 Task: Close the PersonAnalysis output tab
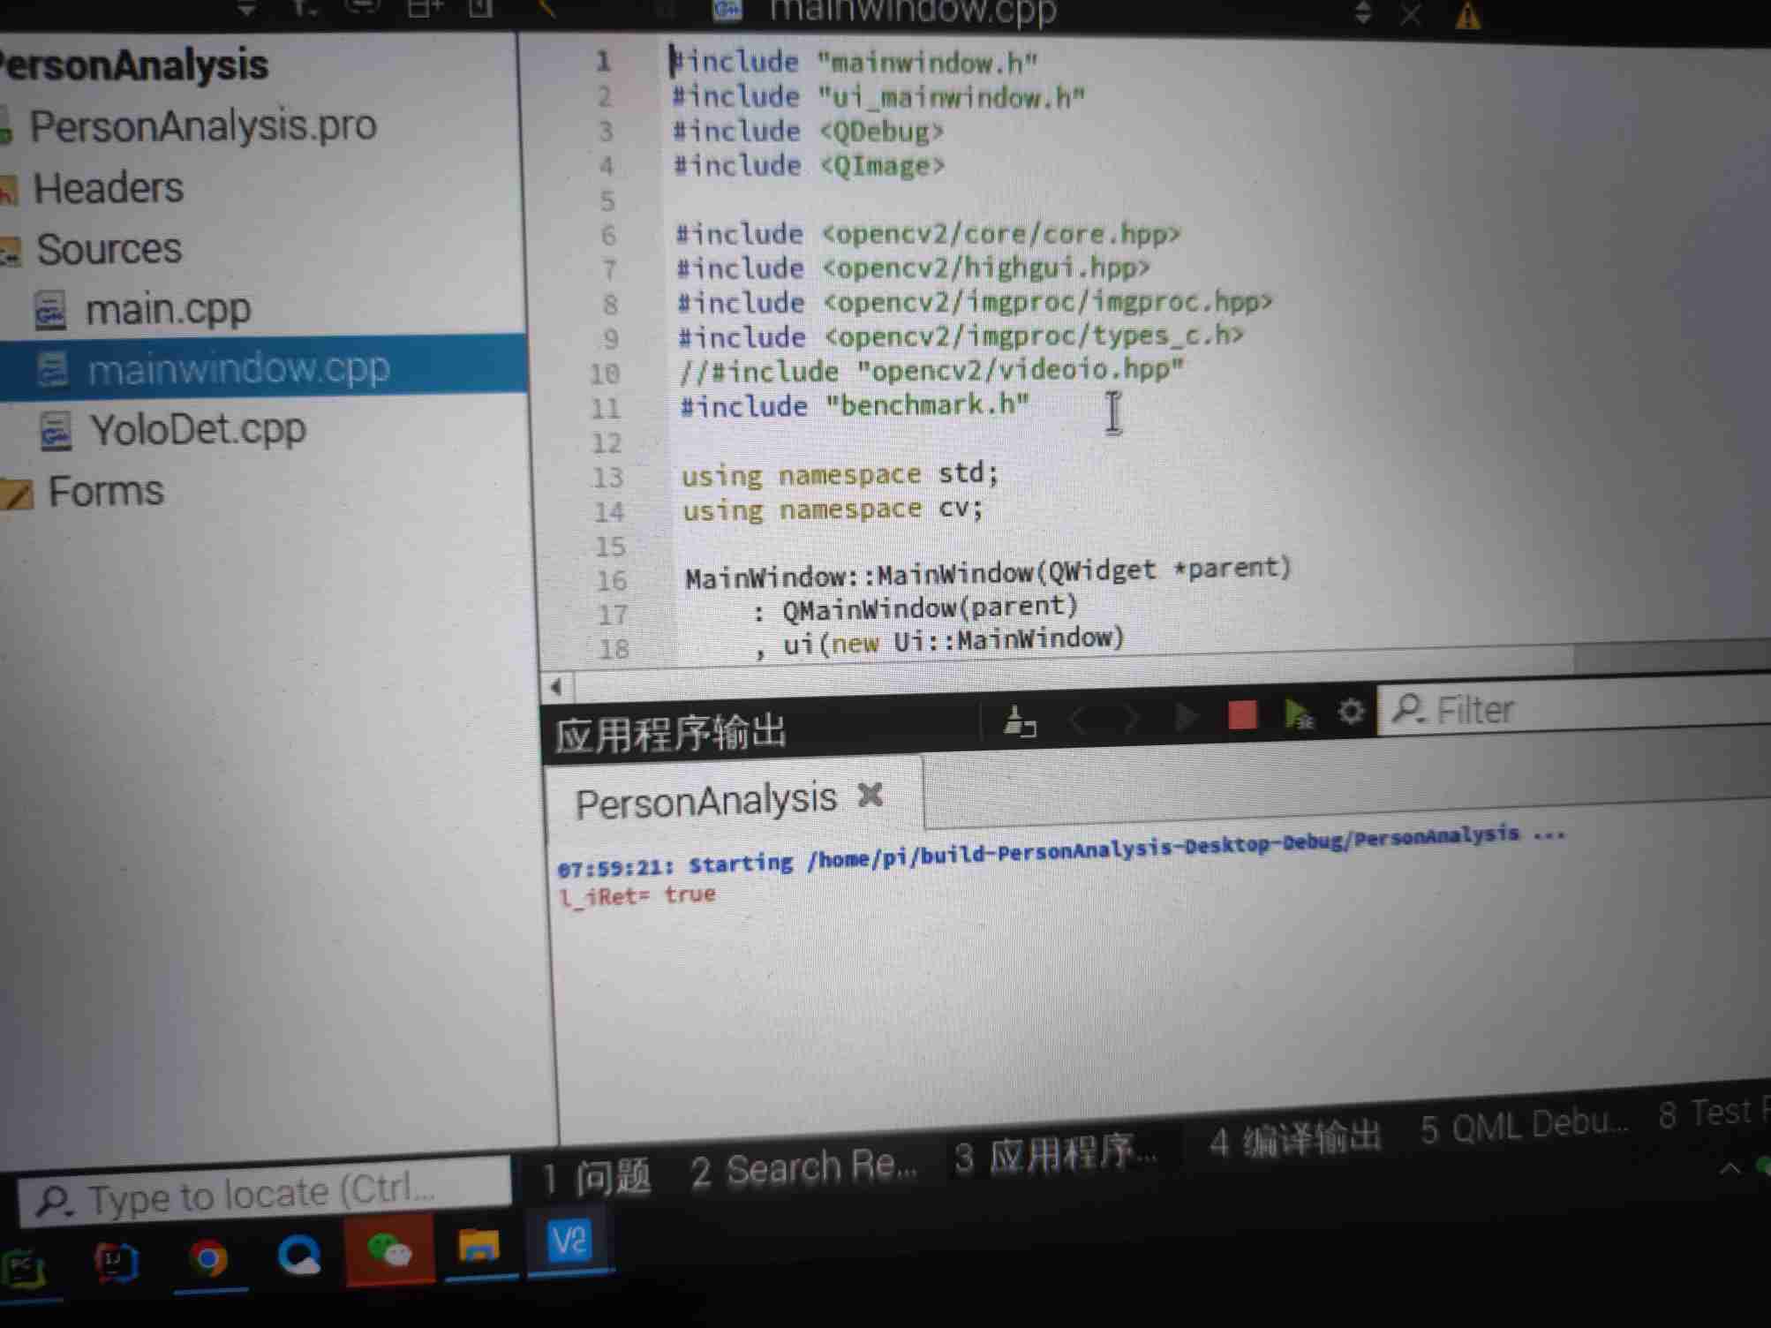click(x=870, y=795)
